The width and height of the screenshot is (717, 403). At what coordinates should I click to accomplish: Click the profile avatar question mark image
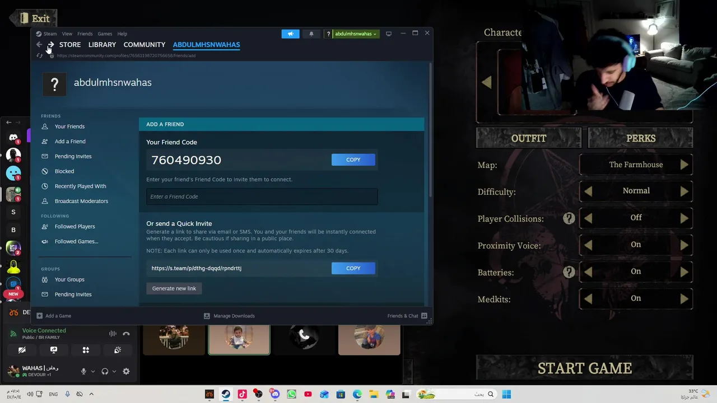[54, 85]
